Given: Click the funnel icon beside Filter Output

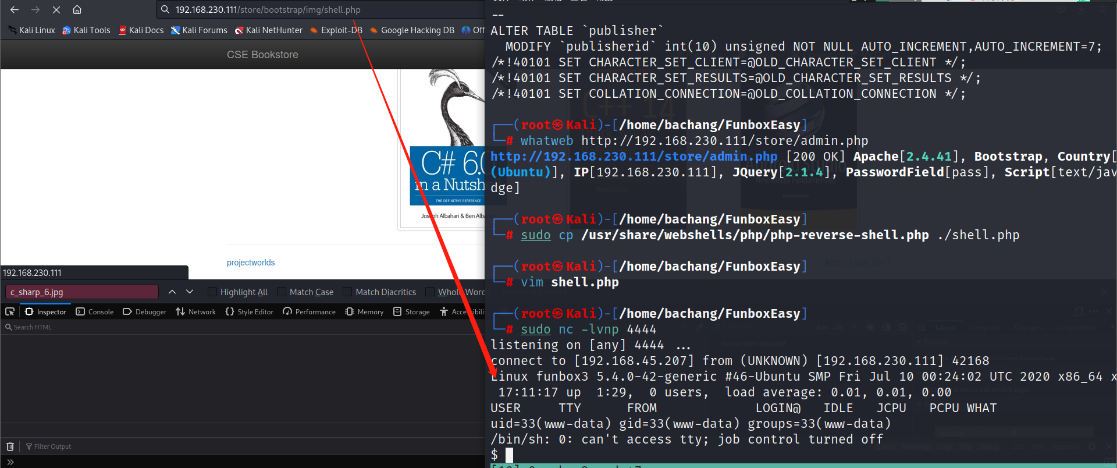Looking at the screenshot, I should point(29,446).
